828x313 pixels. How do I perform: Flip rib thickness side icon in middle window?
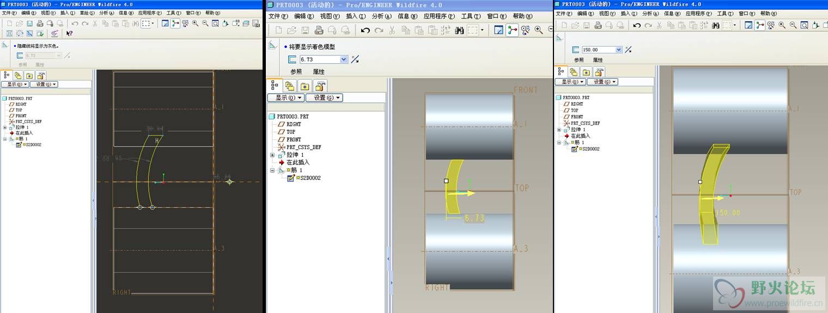point(355,59)
